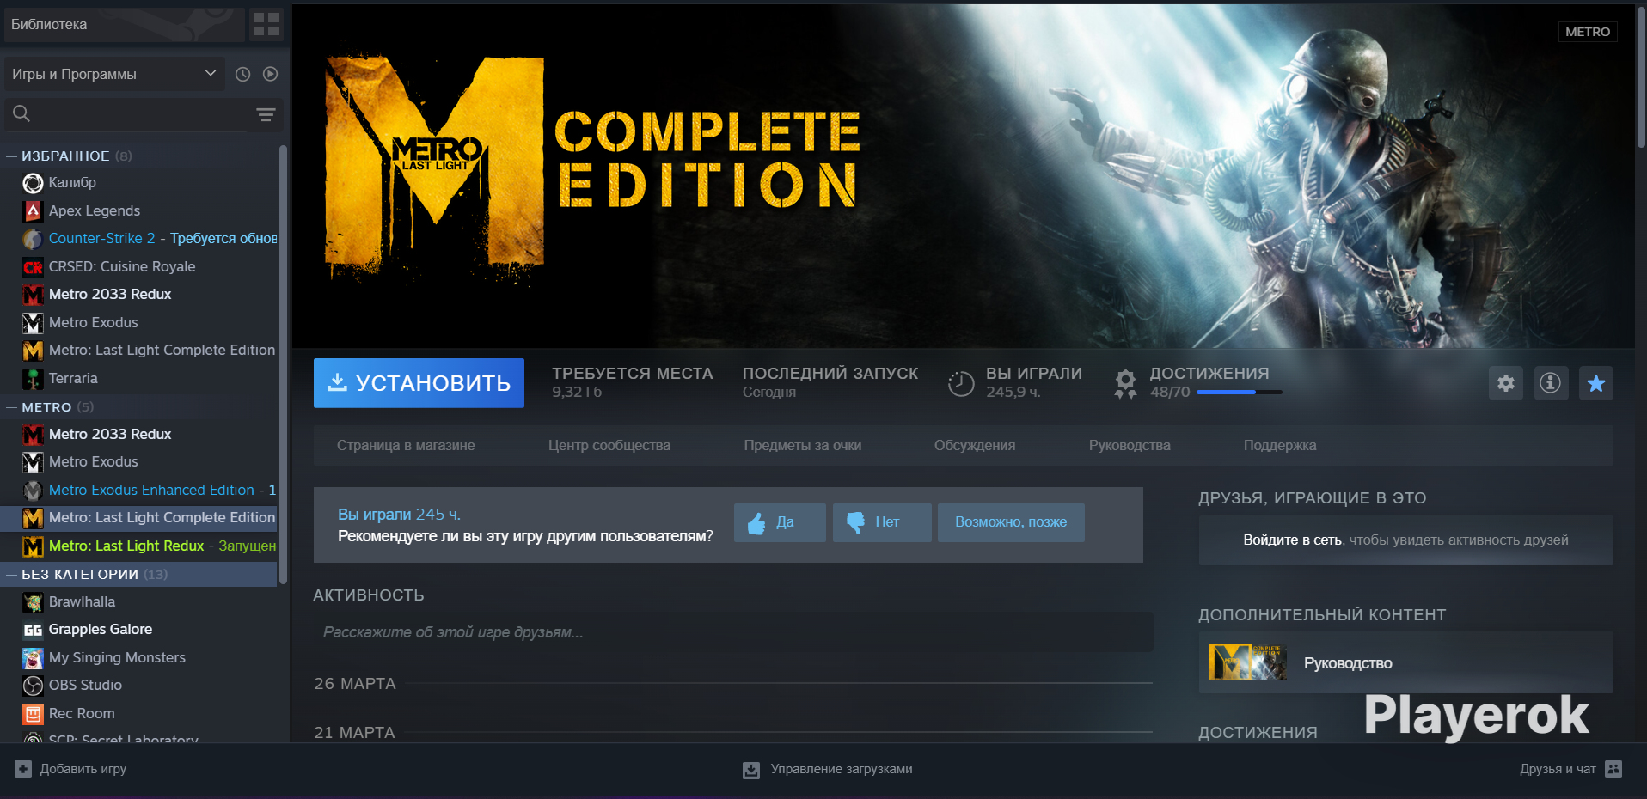Click the activity post input field

point(733,632)
